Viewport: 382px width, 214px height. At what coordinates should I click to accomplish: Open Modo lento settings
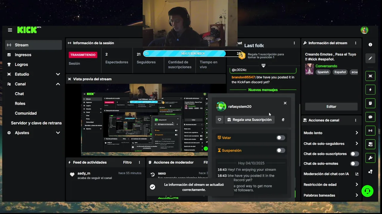[331, 133]
